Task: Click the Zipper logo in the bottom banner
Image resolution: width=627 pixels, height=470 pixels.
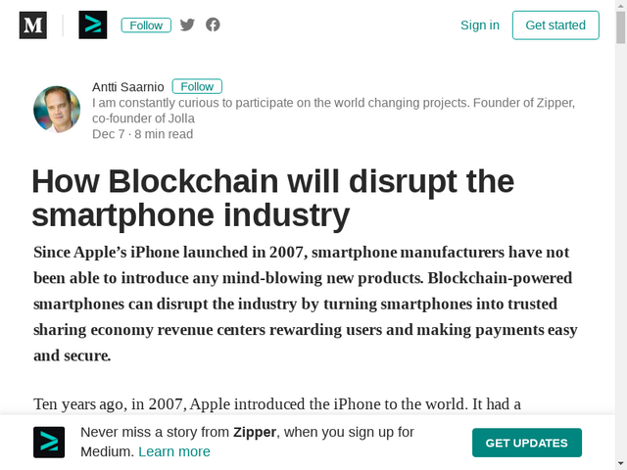Action: pyautogui.click(x=49, y=442)
